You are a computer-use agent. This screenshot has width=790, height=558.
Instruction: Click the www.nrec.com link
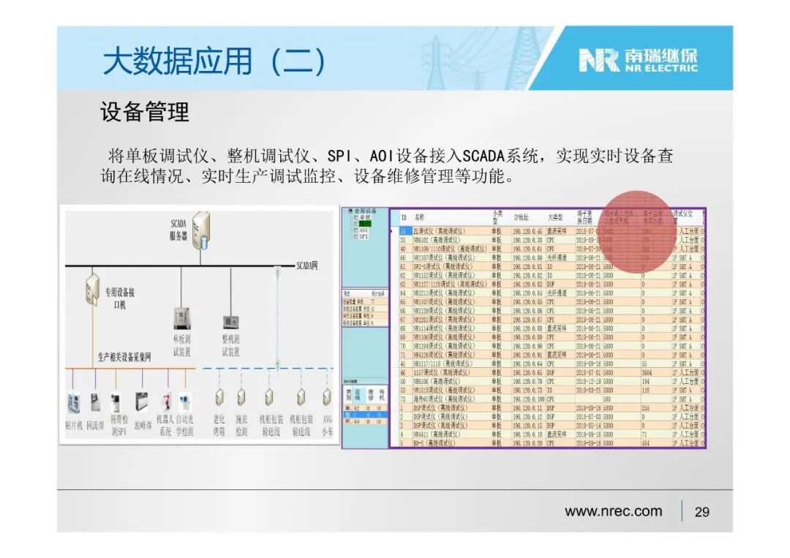click(613, 511)
